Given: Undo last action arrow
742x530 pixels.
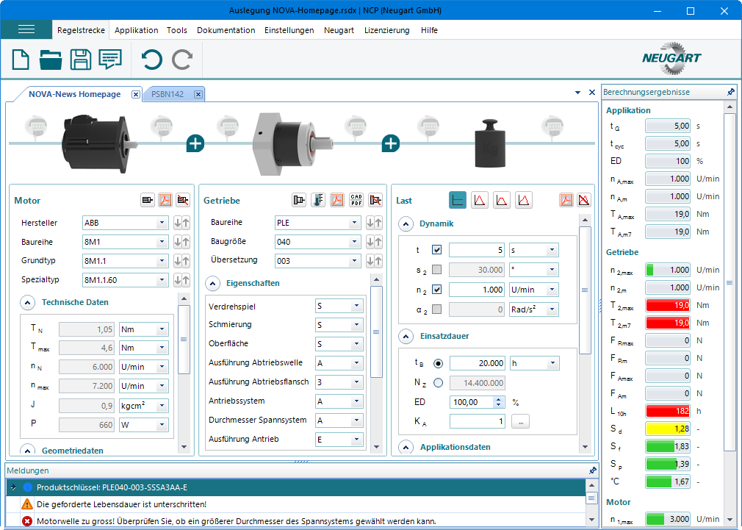Looking at the screenshot, I should 152,60.
